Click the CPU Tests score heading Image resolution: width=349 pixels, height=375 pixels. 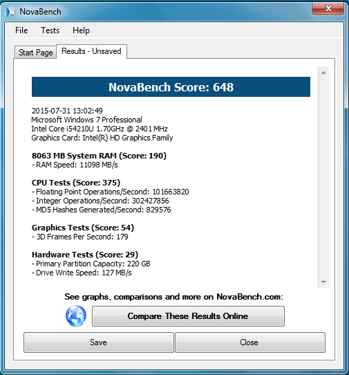coord(76,183)
